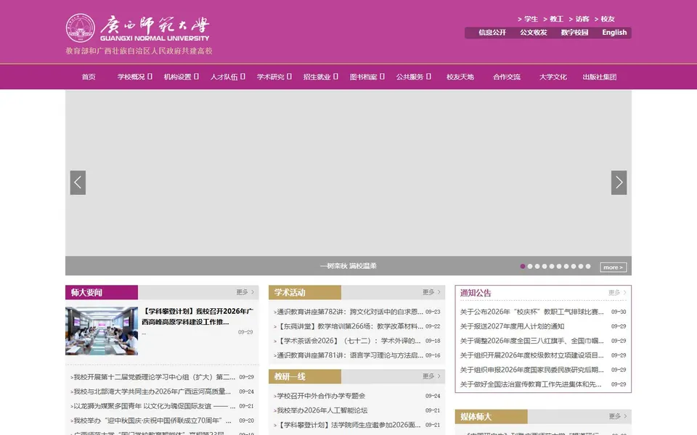This screenshot has height=435, width=697.
Task: Select the first carousel dot indicator
Action: point(523,266)
